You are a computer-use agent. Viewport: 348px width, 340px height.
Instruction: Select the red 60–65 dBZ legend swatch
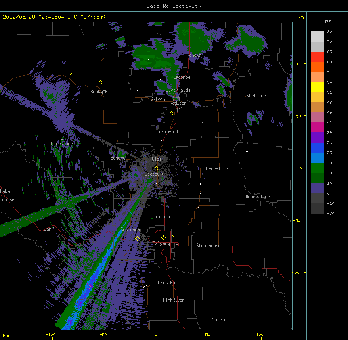pyautogui.click(x=317, y=57)
